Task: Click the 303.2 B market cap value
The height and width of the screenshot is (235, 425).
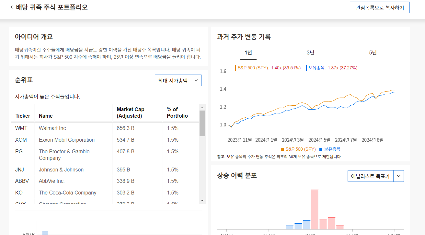Action: (125, 193)
